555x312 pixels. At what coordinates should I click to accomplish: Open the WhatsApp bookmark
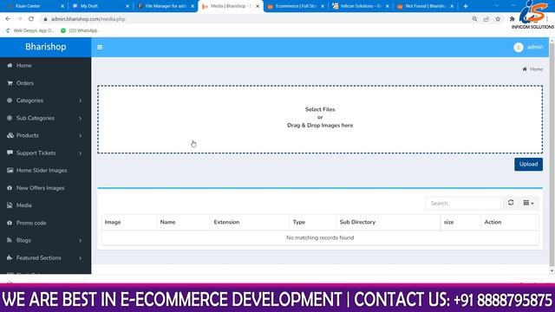79,31
